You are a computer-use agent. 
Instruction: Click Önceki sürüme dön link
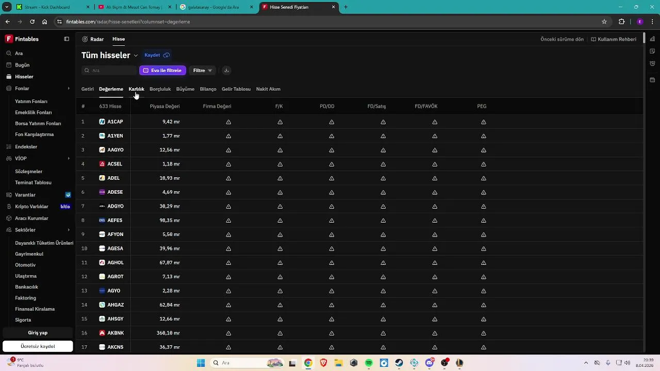[562, 39]
